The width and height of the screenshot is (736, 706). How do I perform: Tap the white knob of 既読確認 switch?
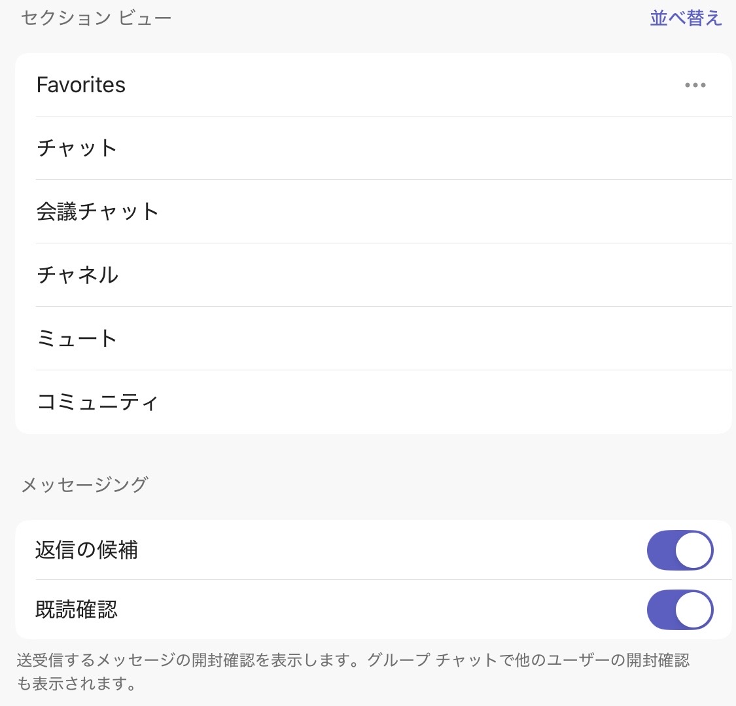(x=693, y=610)
